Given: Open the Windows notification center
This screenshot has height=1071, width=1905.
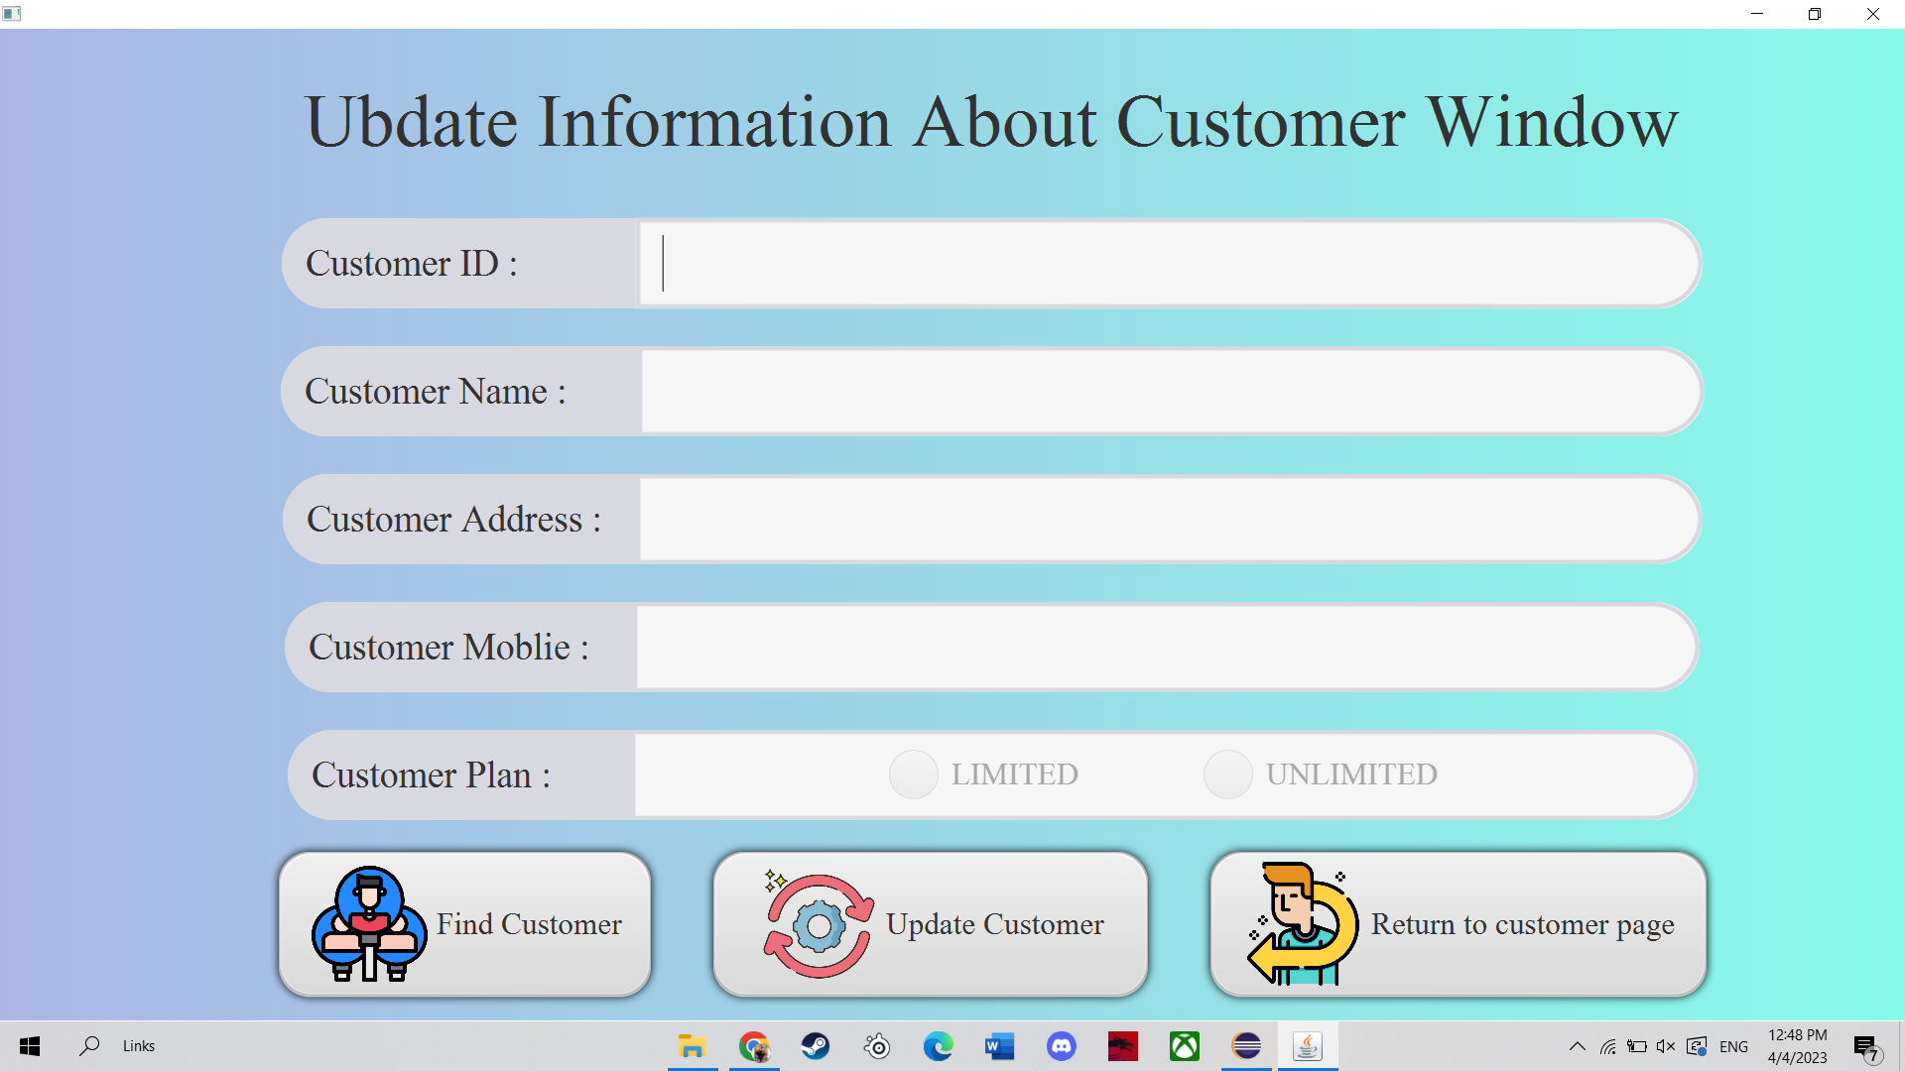Looking at the screenshot, I should click(x=1866, y=1046).
